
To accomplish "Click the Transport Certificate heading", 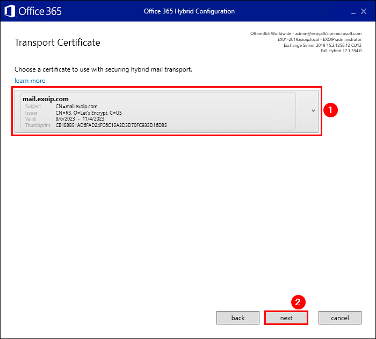I will click(57, 43).
